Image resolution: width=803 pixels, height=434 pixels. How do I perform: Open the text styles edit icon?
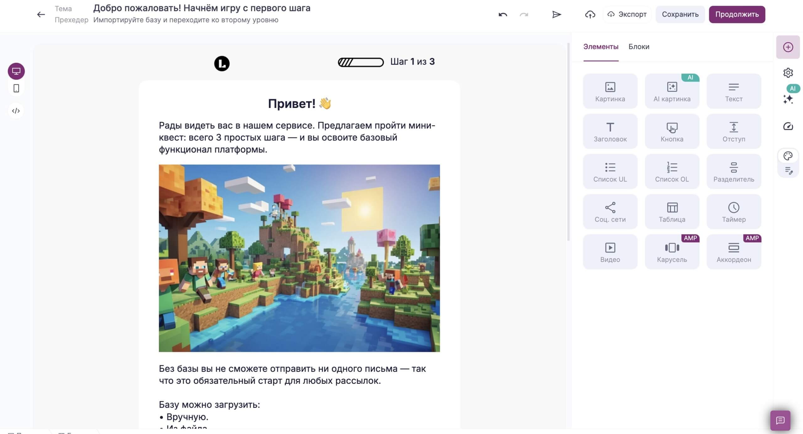coord(789,171)
